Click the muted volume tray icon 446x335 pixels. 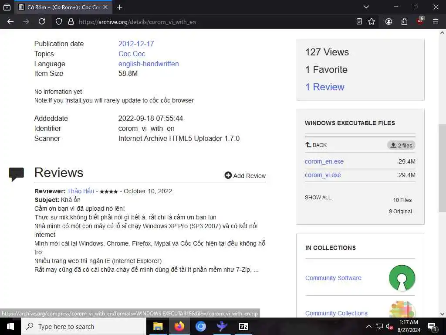coord(390,326)
